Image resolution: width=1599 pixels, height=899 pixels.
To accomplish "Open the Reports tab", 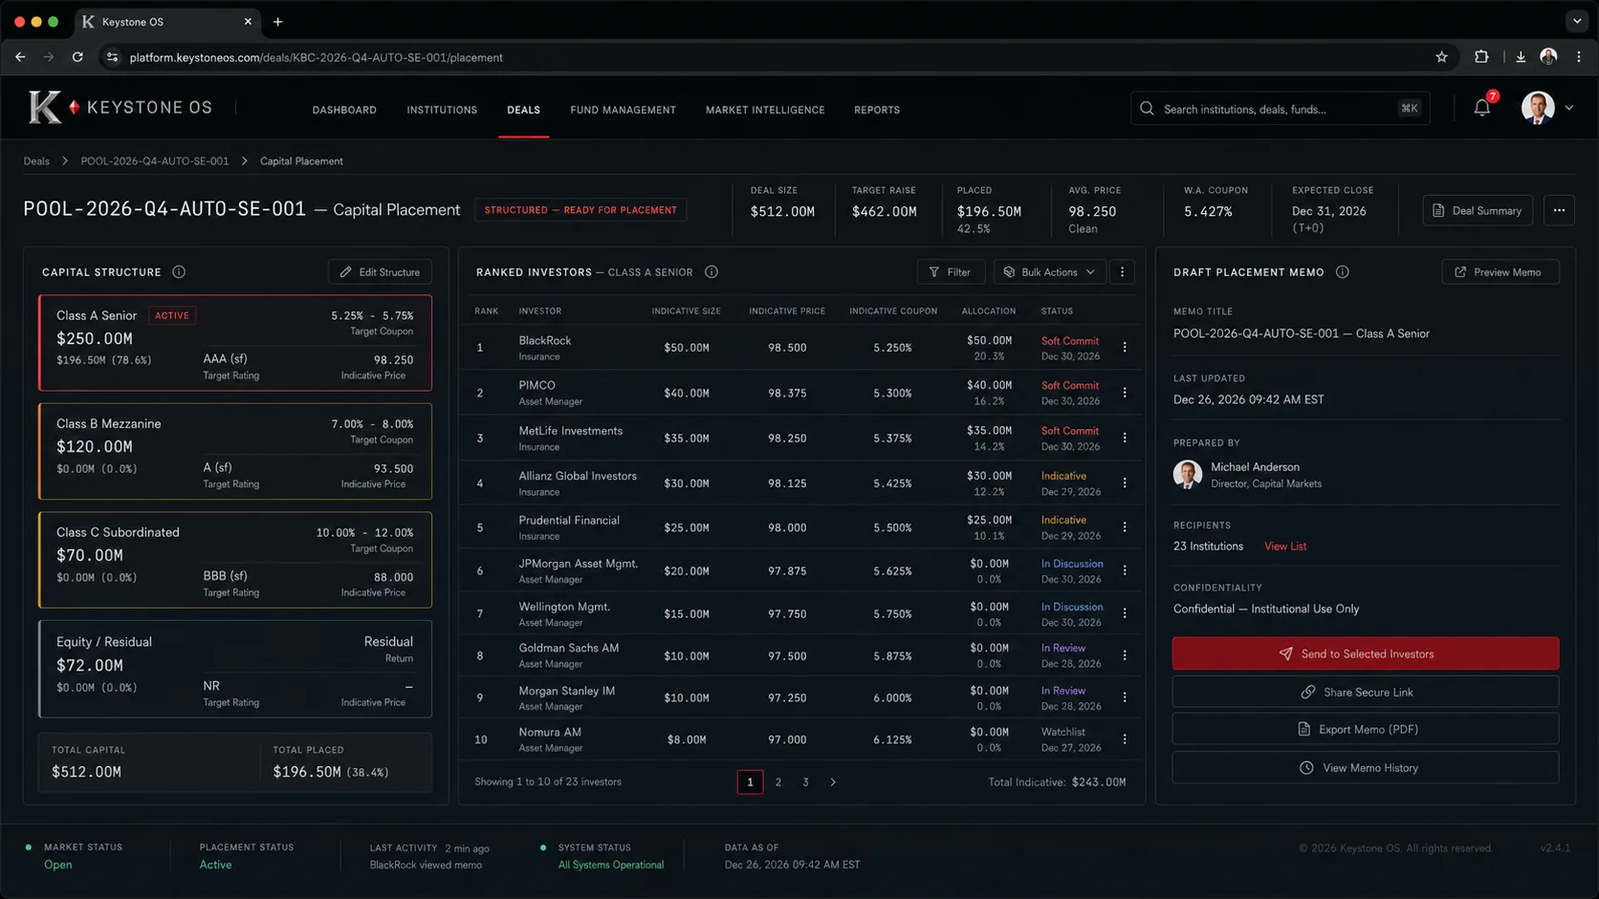I will pyautogui.click(x=877, y=110).
